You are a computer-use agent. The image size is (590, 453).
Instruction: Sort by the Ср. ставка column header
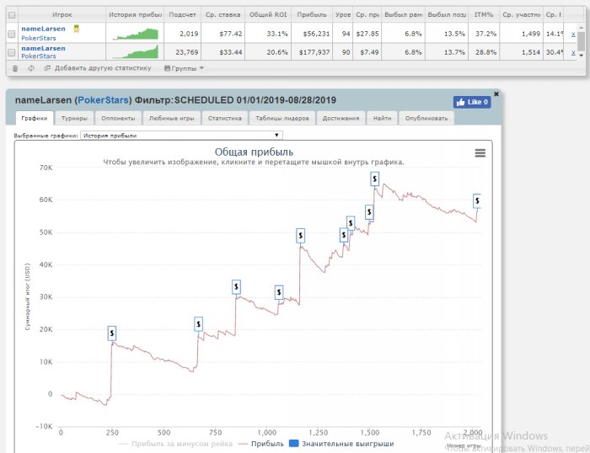223,14
